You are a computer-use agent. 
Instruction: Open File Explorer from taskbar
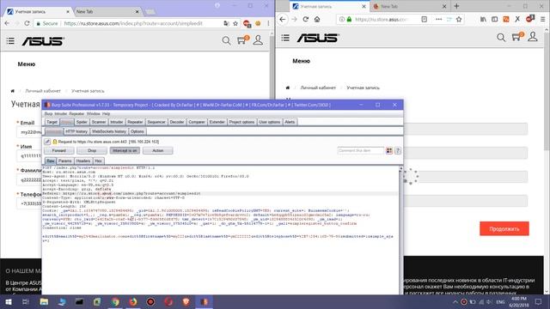click(44, 301)
